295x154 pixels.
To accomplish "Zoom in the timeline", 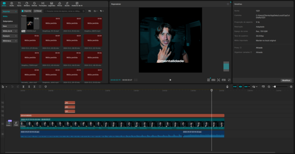I will pyautogui.click(x=291, y=87).
